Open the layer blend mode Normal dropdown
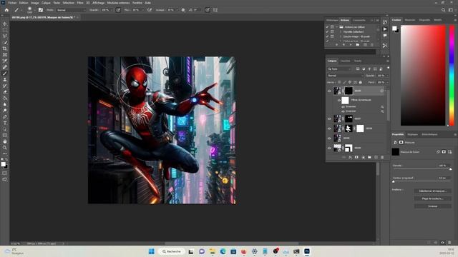Screen dimensions: 458x257 345,76
